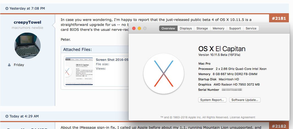Close the About This Mac window
This screenshot has height=129, width=293.
point(134,28)
